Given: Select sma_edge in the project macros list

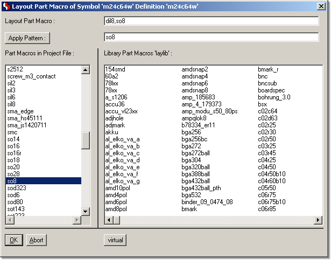Looking at the screenshot, I should [20, 111].
